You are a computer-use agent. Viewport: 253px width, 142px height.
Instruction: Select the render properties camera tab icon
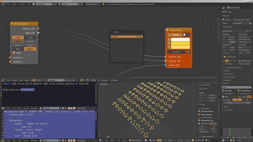click(x=228, y=8)
